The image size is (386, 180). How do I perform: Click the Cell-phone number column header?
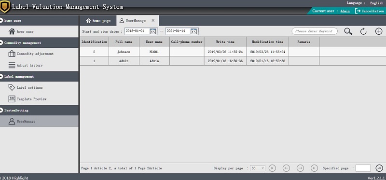click(187, 42)
